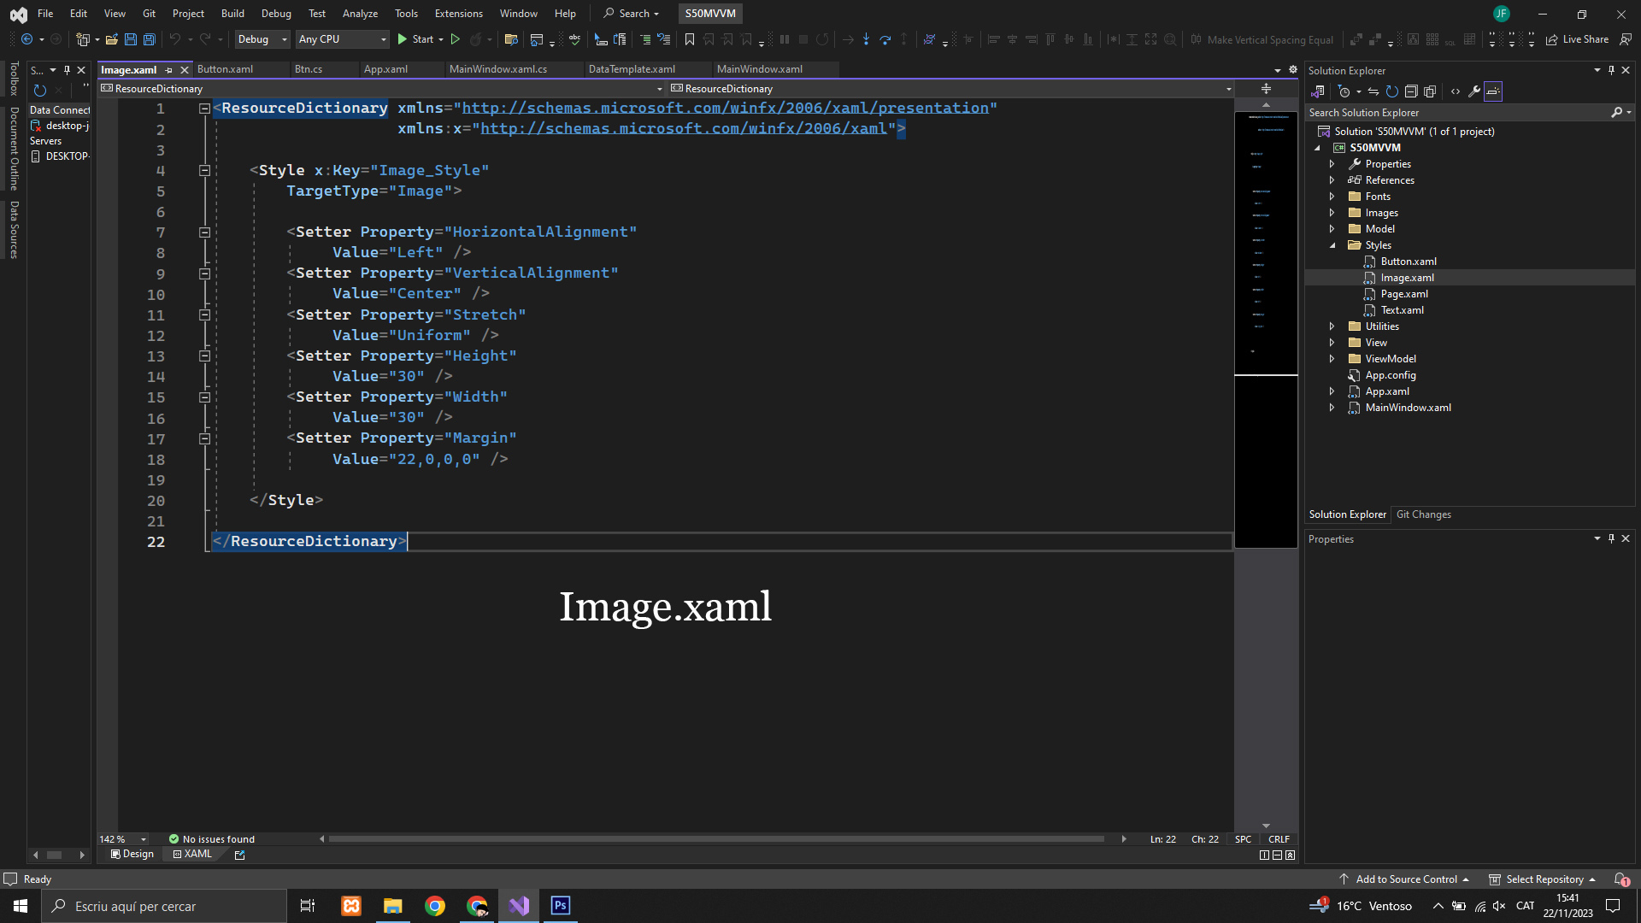
Task: Click Start Without Debugging outline arrow
Action: tap(456, 39)
